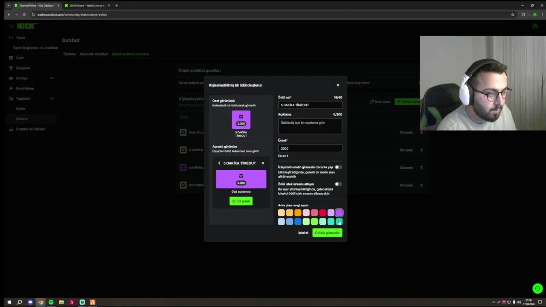The height and width of the screenshot is (307, 546).
Task: Open Yayın Bağlantısı ve Anahtarı
Action: (35, 48)
